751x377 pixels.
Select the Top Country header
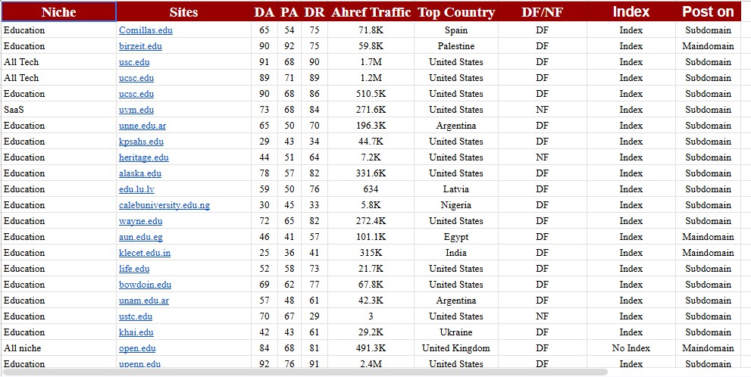tap(456, 12)
